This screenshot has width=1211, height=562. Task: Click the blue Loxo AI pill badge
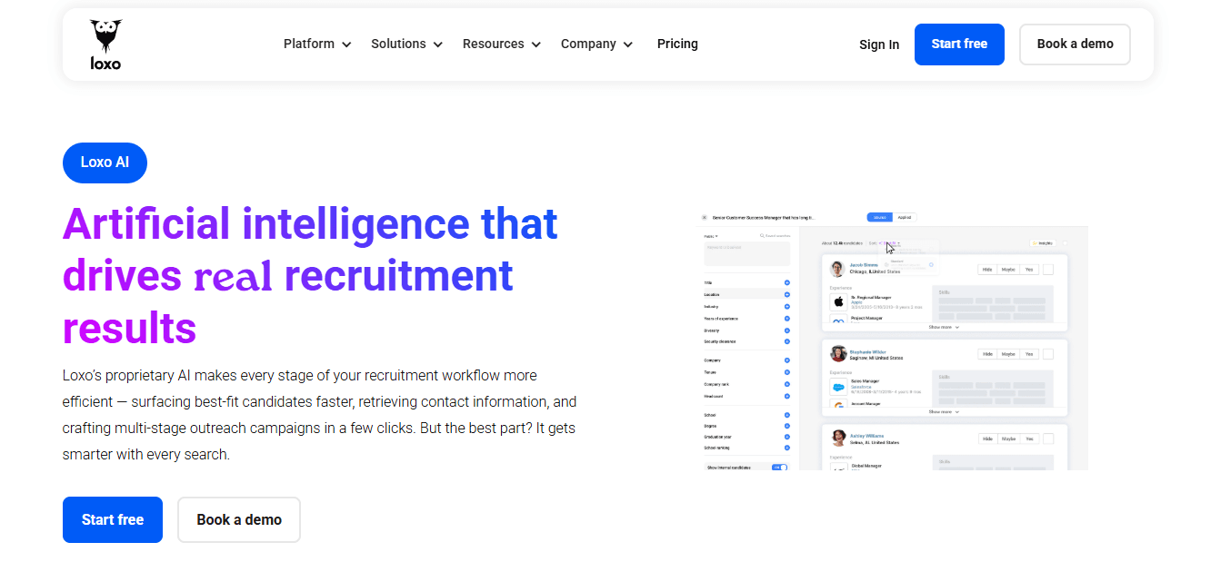105,163
